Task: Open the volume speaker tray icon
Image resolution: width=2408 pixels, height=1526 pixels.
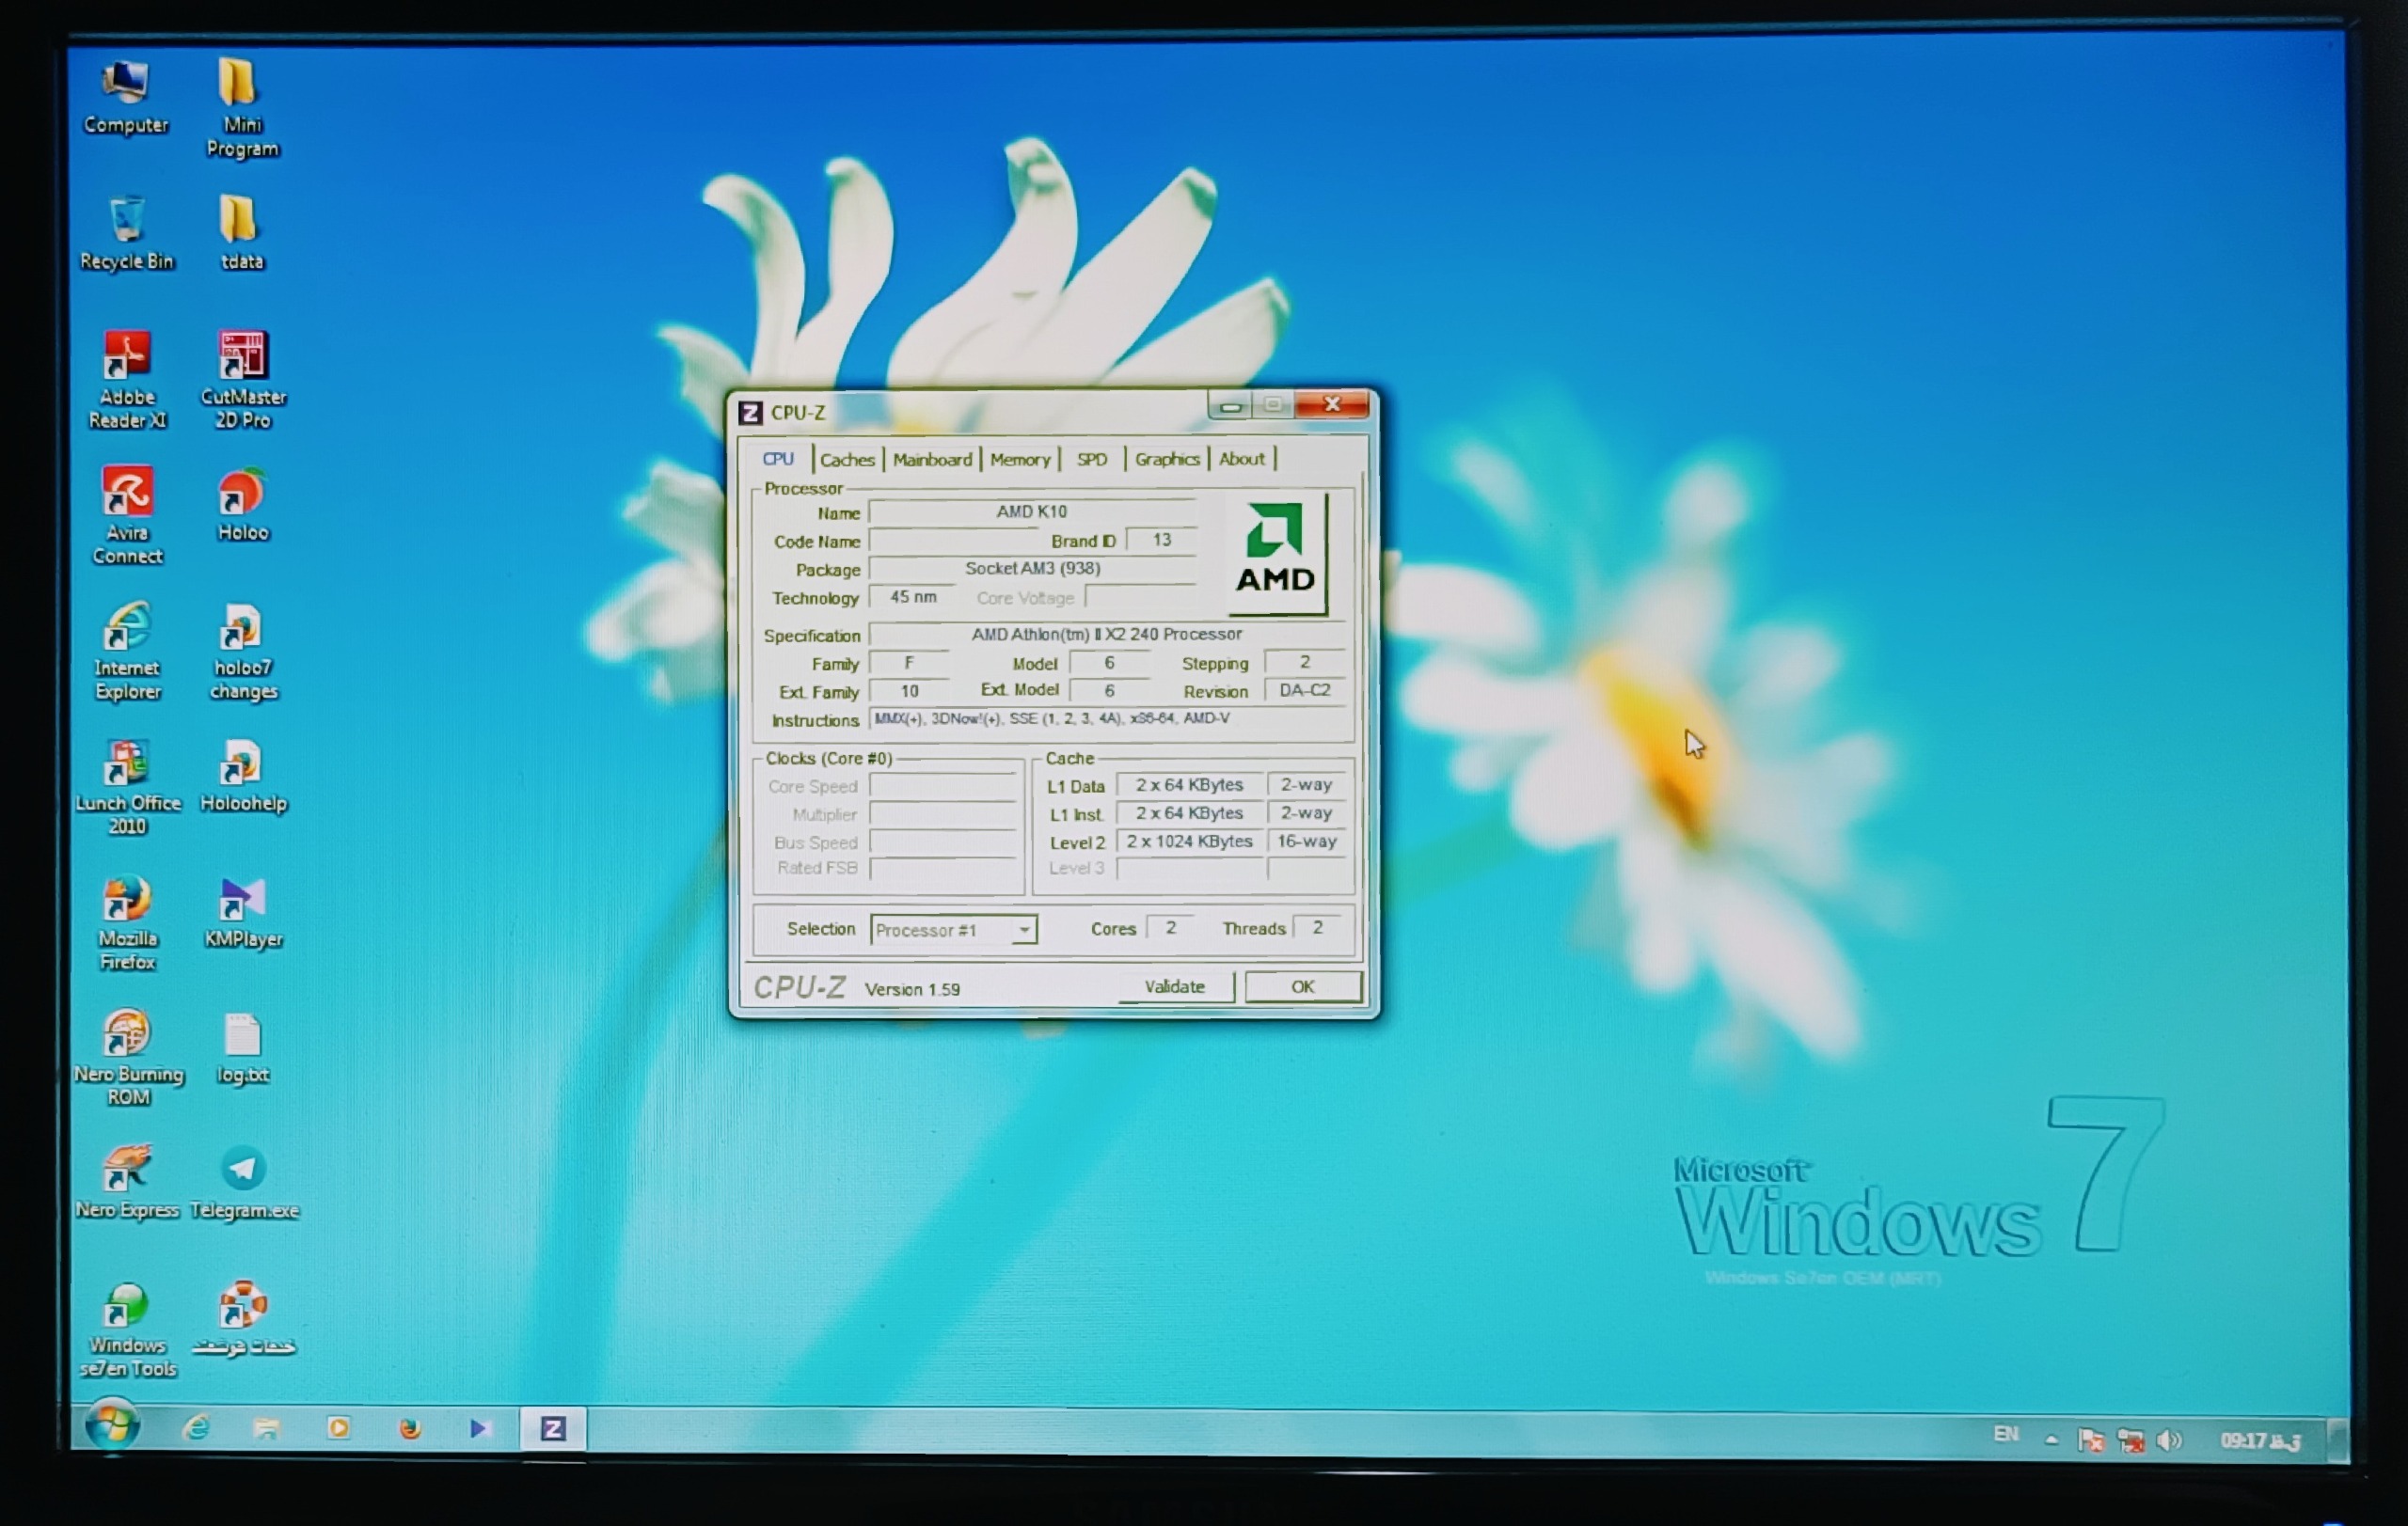Action: tap(2168, 1440)
